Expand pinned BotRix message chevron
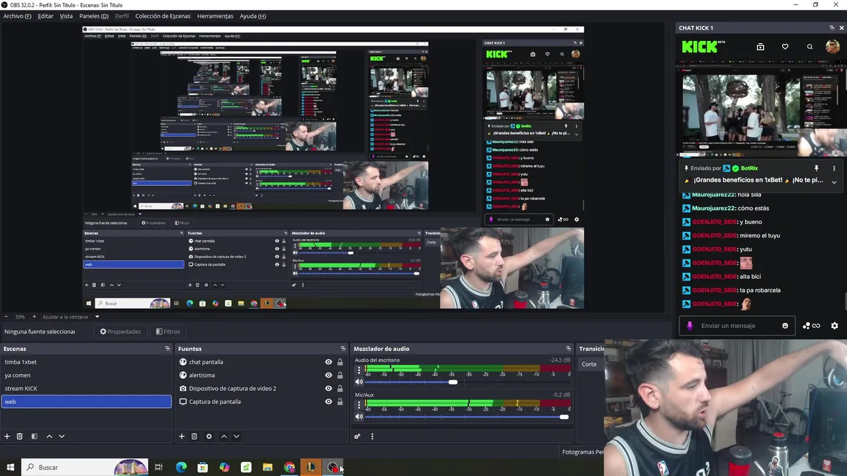Viewport: 847px width, 476px height. (x=834, y=181)
